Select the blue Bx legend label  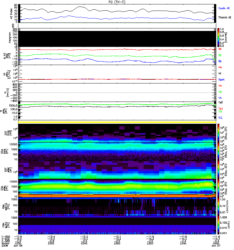220,61
